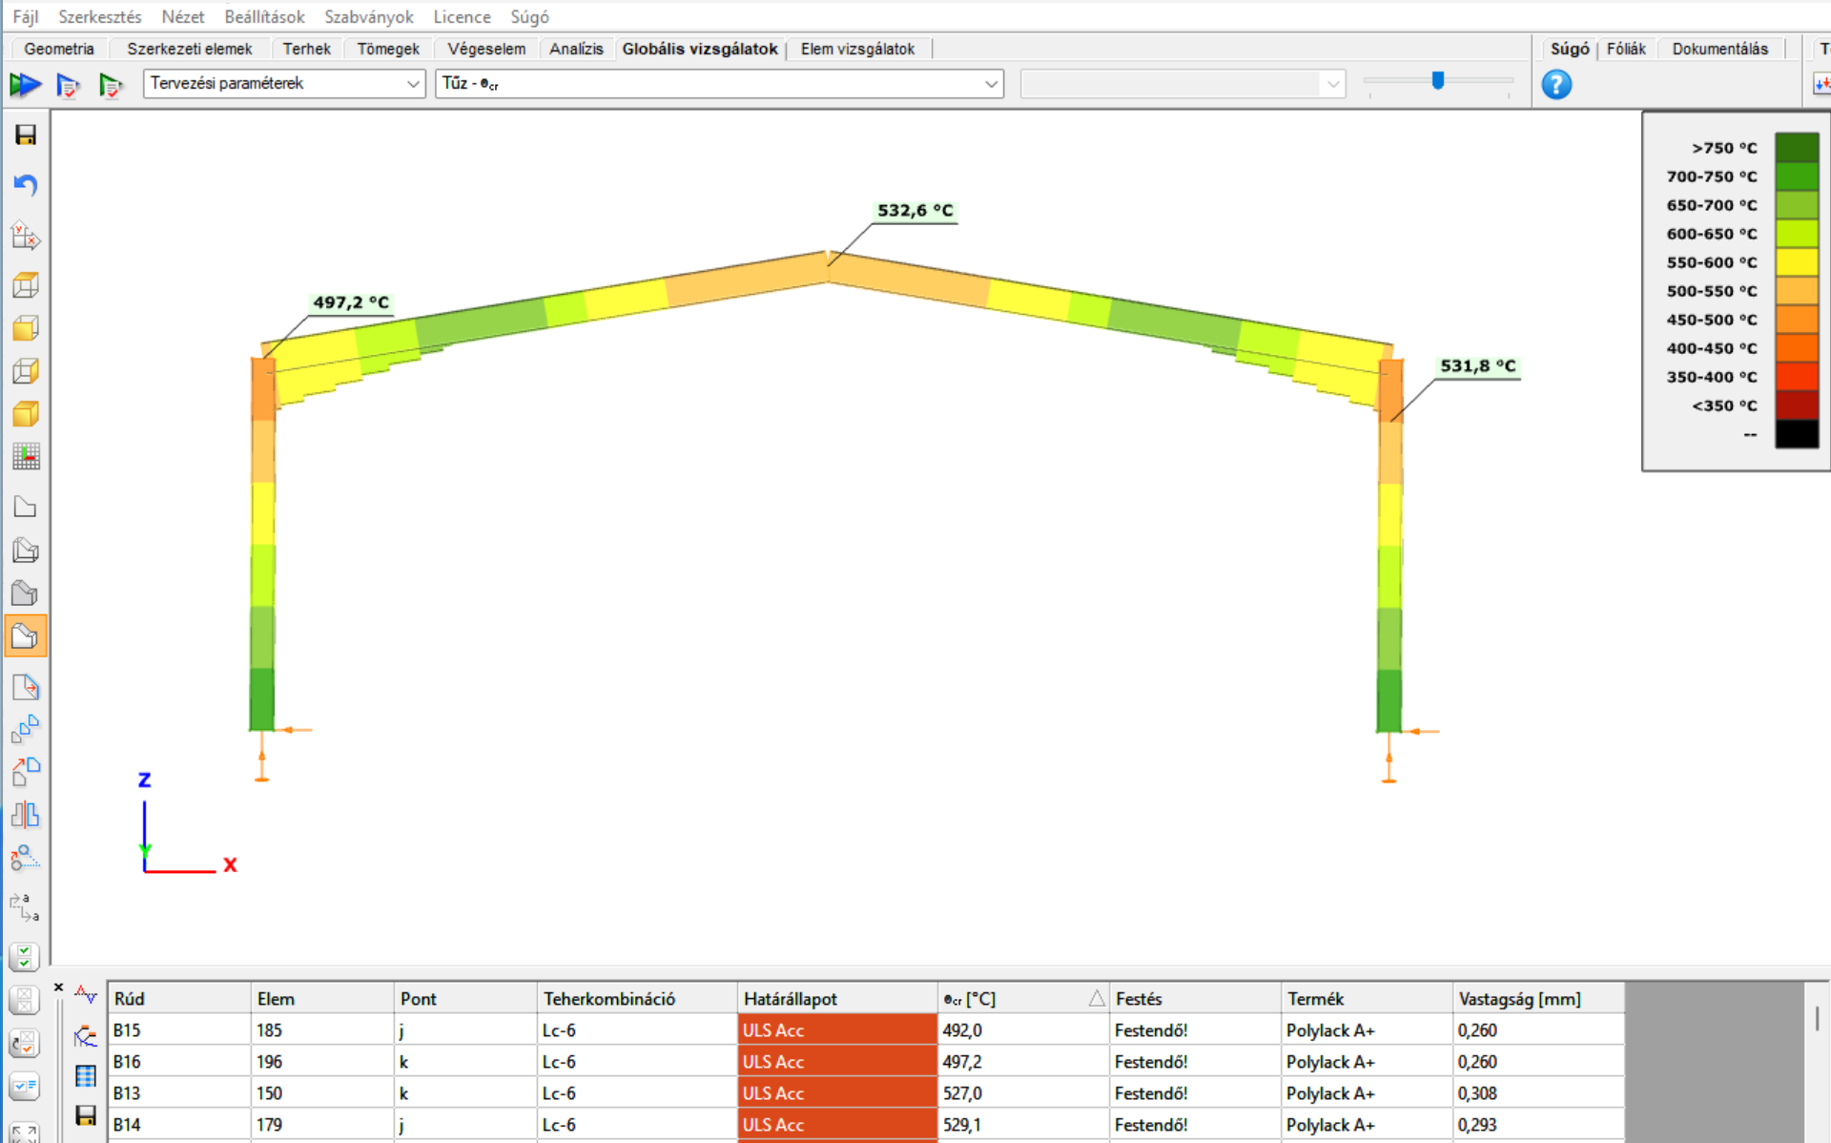
Task: Click the 532,6 °C ridge label
Action: point(915,211)
